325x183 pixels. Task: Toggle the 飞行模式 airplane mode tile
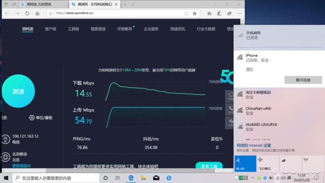[x=267, y=163]
